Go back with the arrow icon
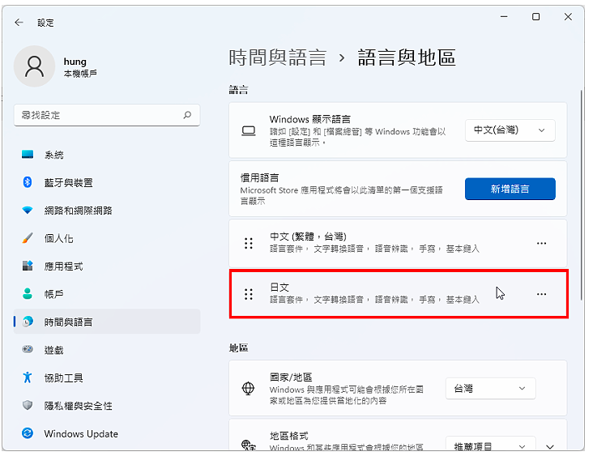 pyautogui.click(x=19, y=23)
